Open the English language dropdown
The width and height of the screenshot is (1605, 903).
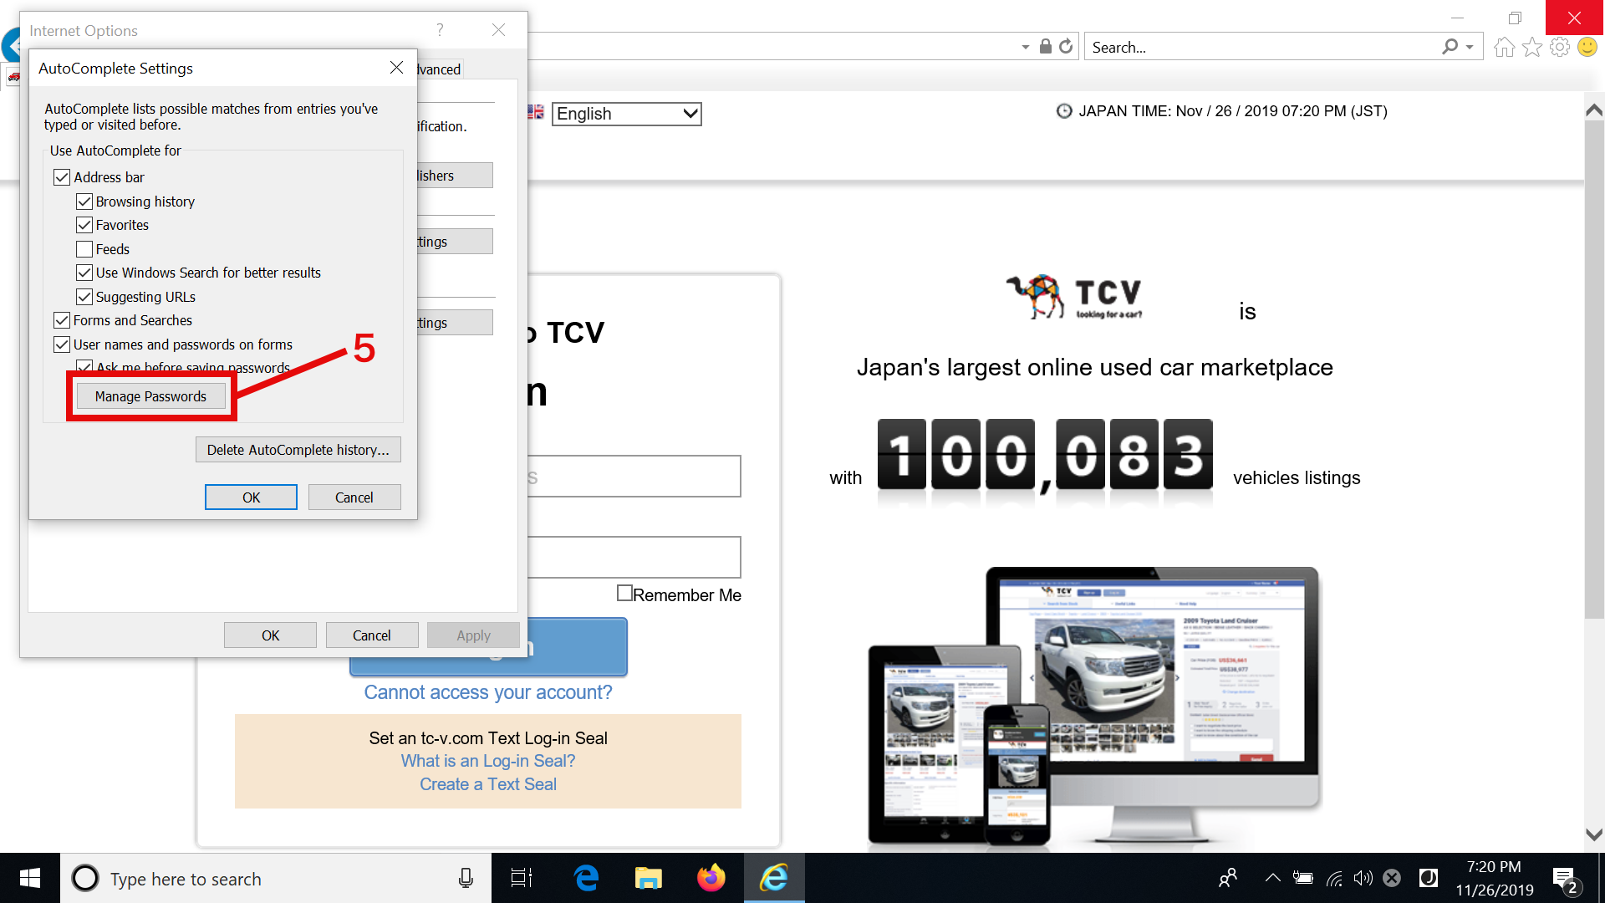pyautogui.click(x=626, y=114)
